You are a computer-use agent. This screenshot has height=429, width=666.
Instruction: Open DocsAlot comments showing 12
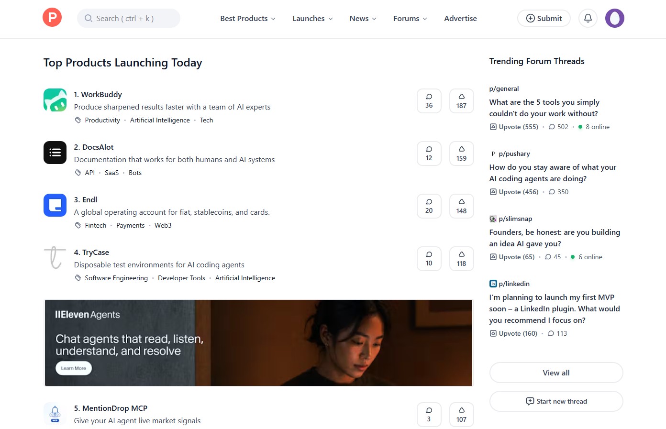429,154
